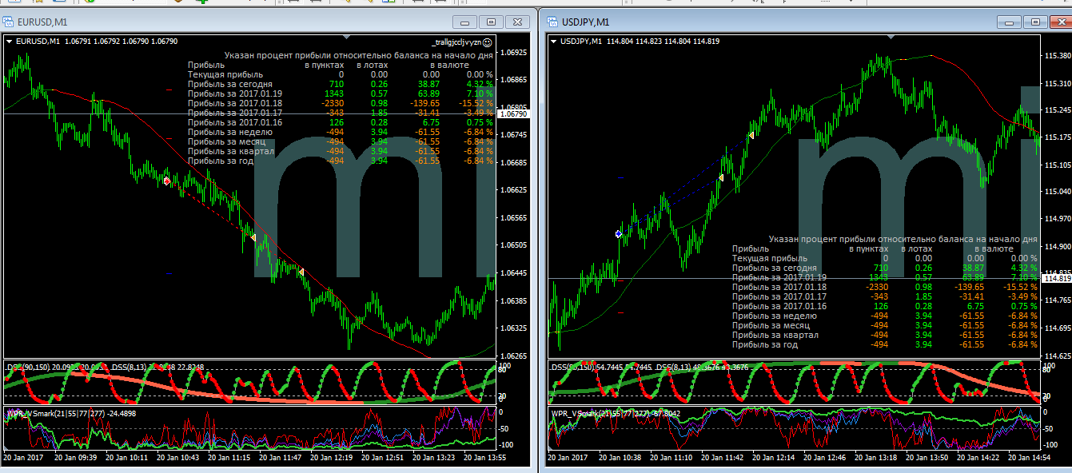Click the 114.625 label on USDJPY price scale
Screen dimensions: 1072x473
1057,356
